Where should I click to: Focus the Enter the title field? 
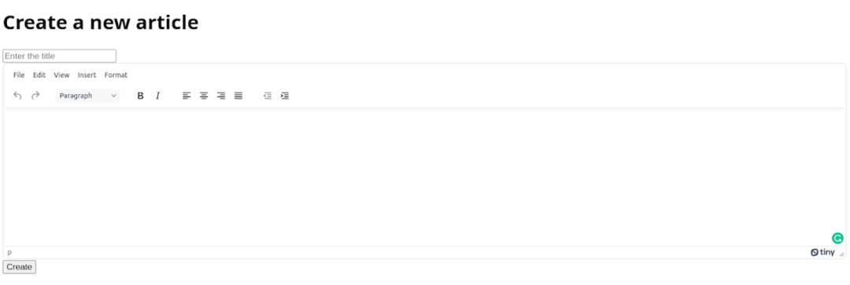coord(60,56)
